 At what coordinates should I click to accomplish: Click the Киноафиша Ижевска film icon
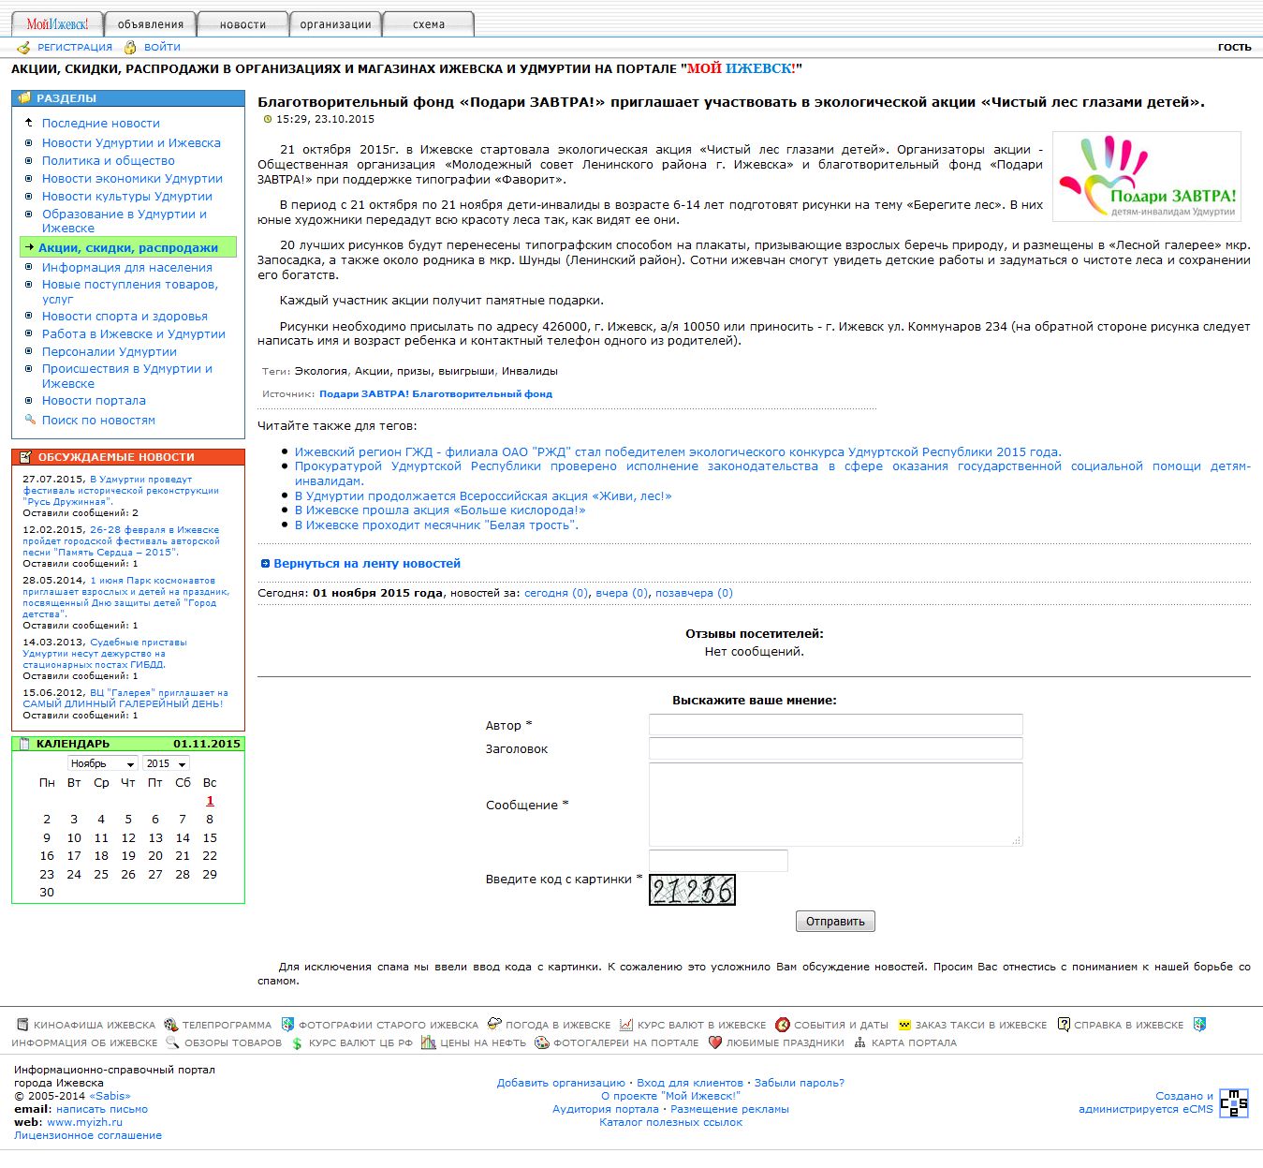(x=23, y=1025)
